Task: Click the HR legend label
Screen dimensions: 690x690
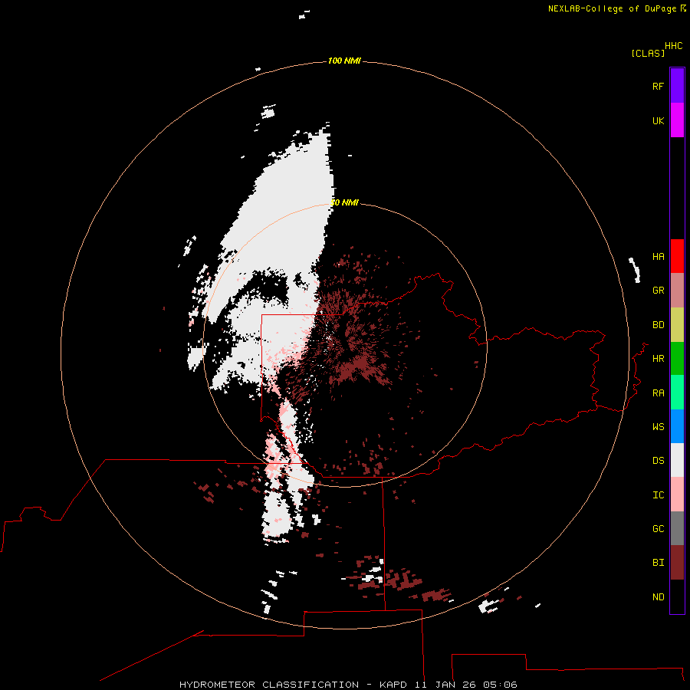Action: (658, 359)
